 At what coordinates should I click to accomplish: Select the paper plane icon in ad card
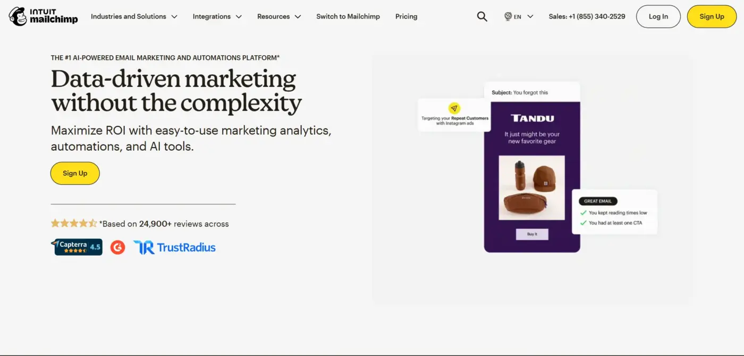[454, 108]
